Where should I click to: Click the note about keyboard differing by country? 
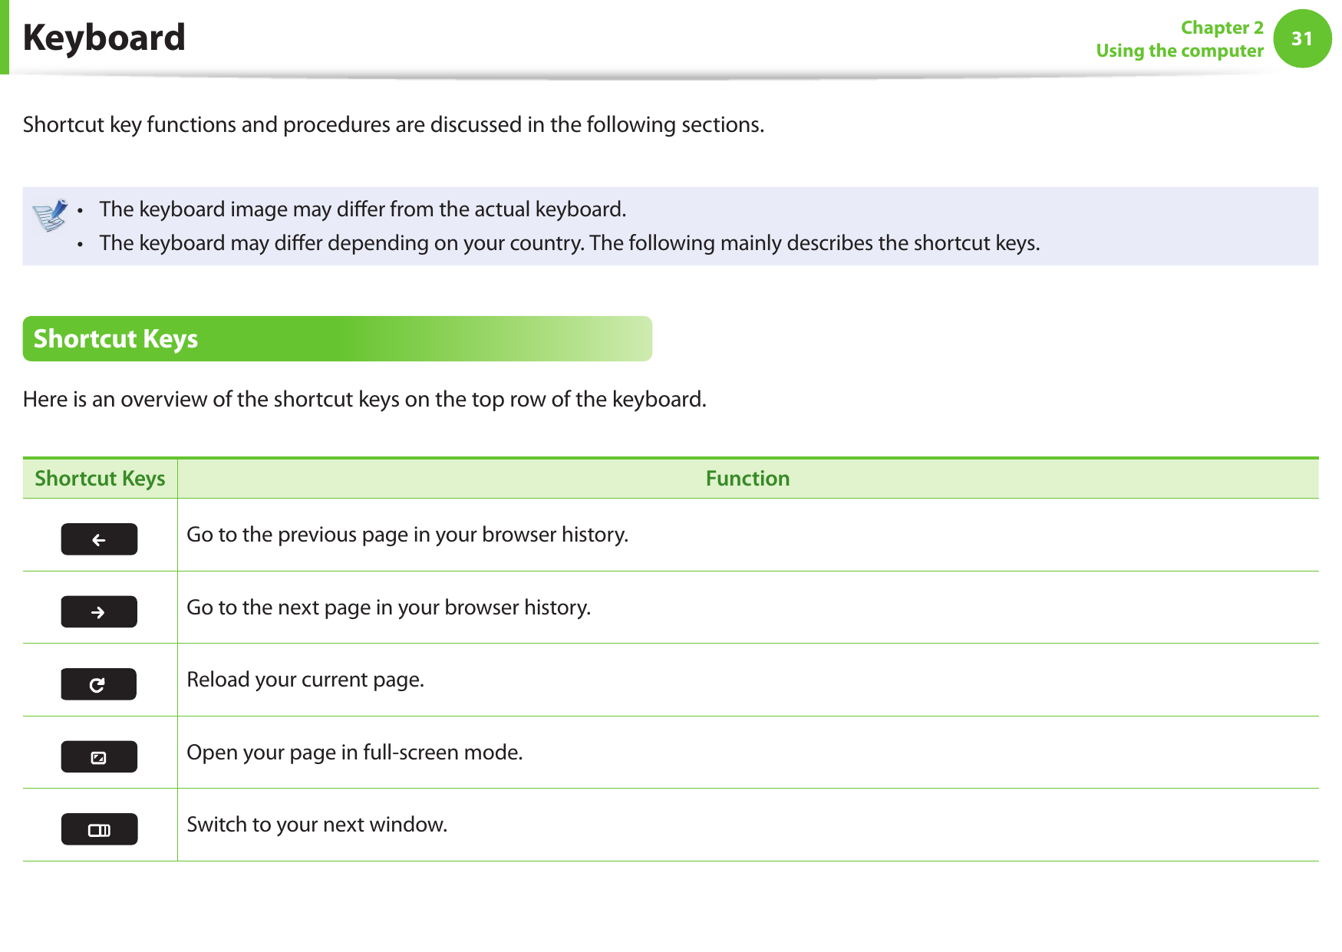[569, 243]
